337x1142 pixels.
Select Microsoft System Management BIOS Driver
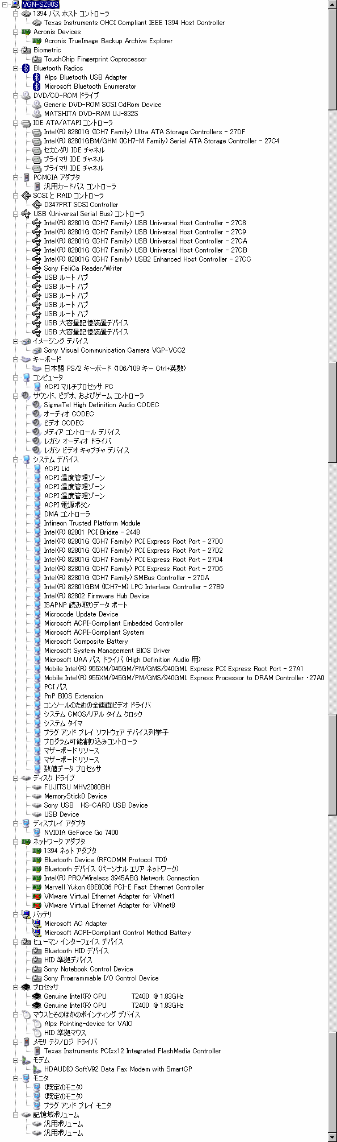107,651
